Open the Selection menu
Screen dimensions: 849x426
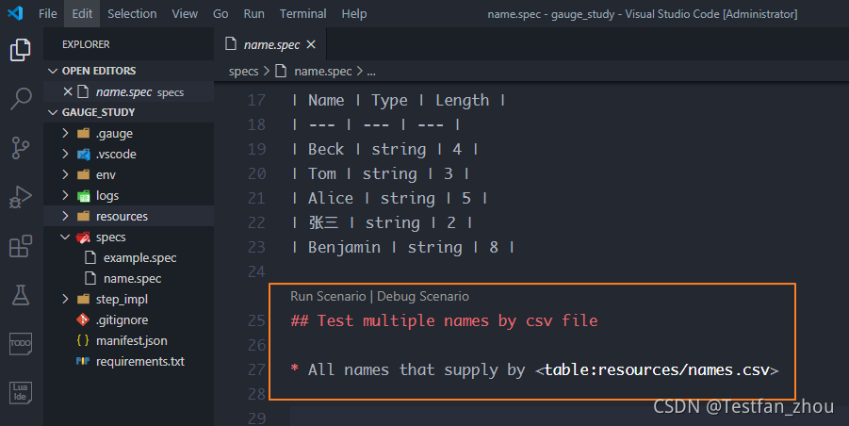132,13
